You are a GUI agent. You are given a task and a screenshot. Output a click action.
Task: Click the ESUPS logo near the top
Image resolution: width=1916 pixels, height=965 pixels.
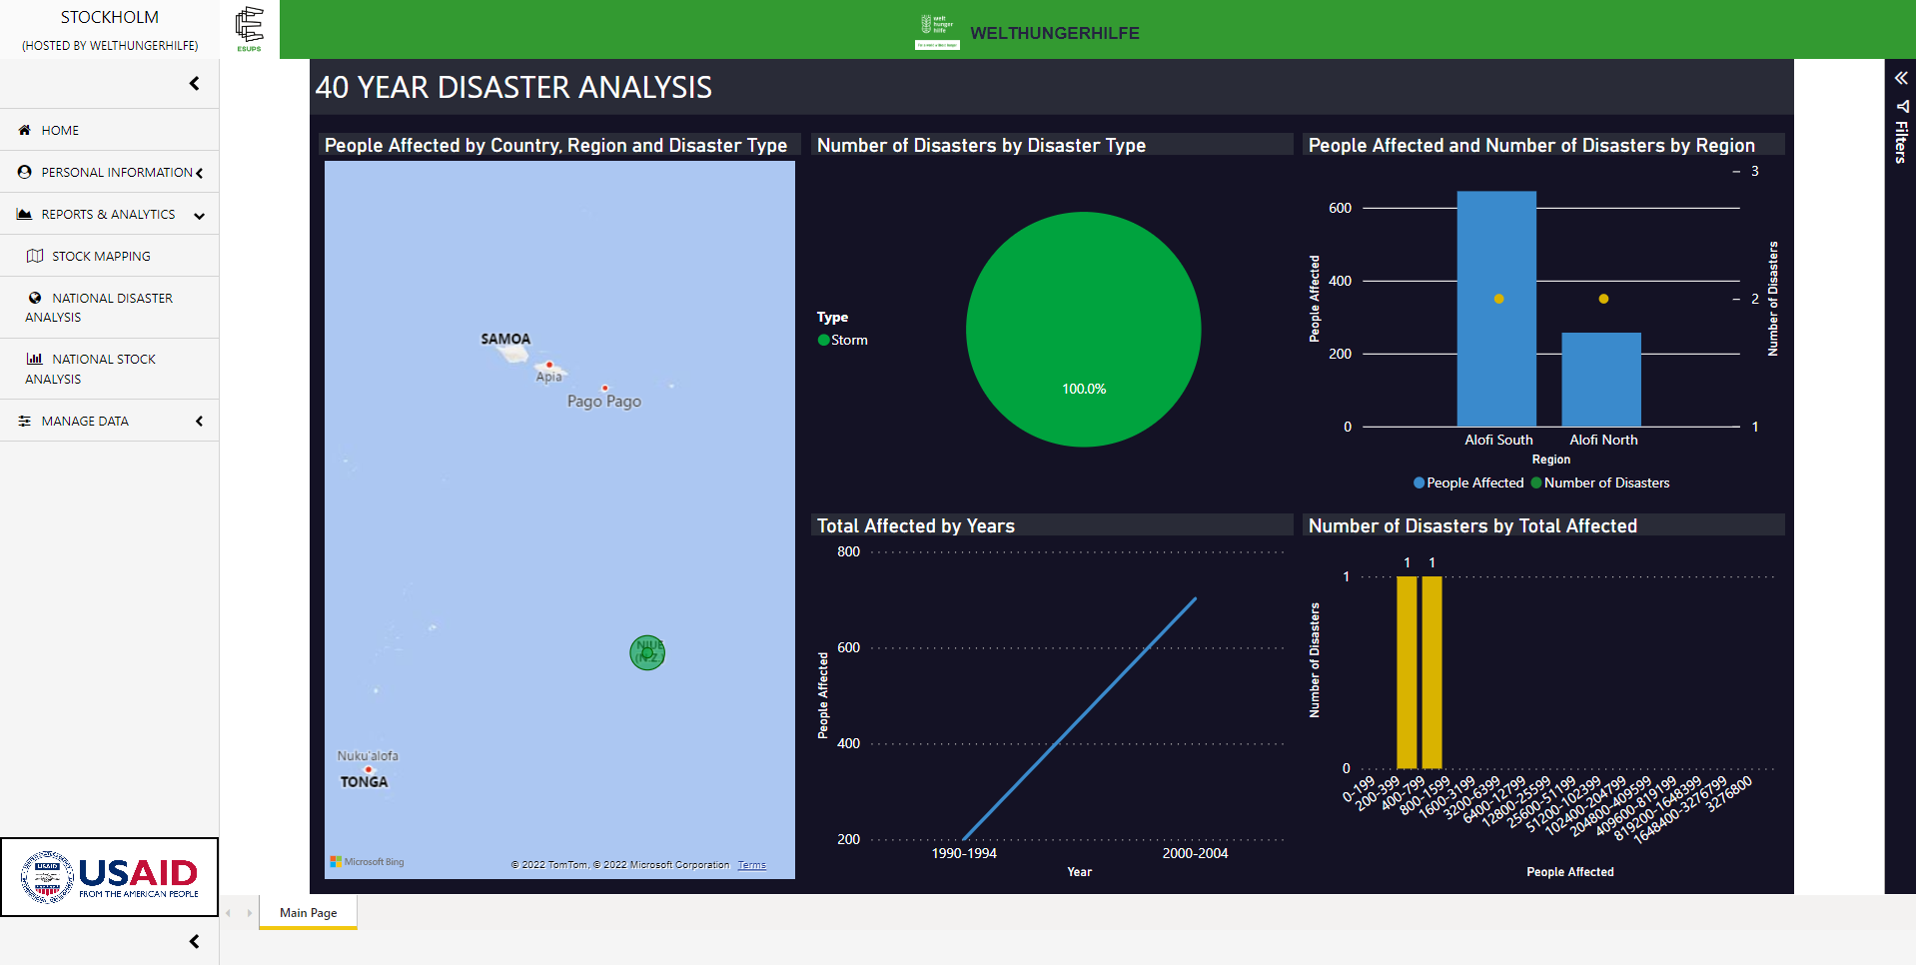pyautogui.click(x=249, y=29)
